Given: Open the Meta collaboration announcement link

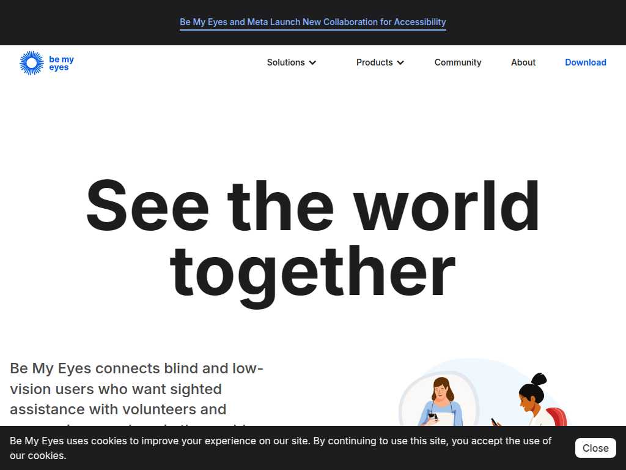Looking at the screenshot, I should pyautogui.click(x=312, y=22).
